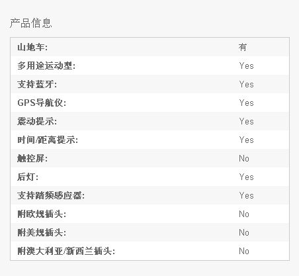Click the Yes value for GPS导航仪
Image resolution: width=299 pixels, height=276 pixels.
point(246,103)
